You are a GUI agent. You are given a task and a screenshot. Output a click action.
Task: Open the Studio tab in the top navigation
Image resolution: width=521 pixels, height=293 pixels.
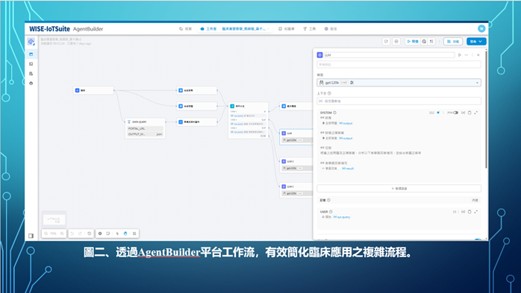(x=208, y=29)
